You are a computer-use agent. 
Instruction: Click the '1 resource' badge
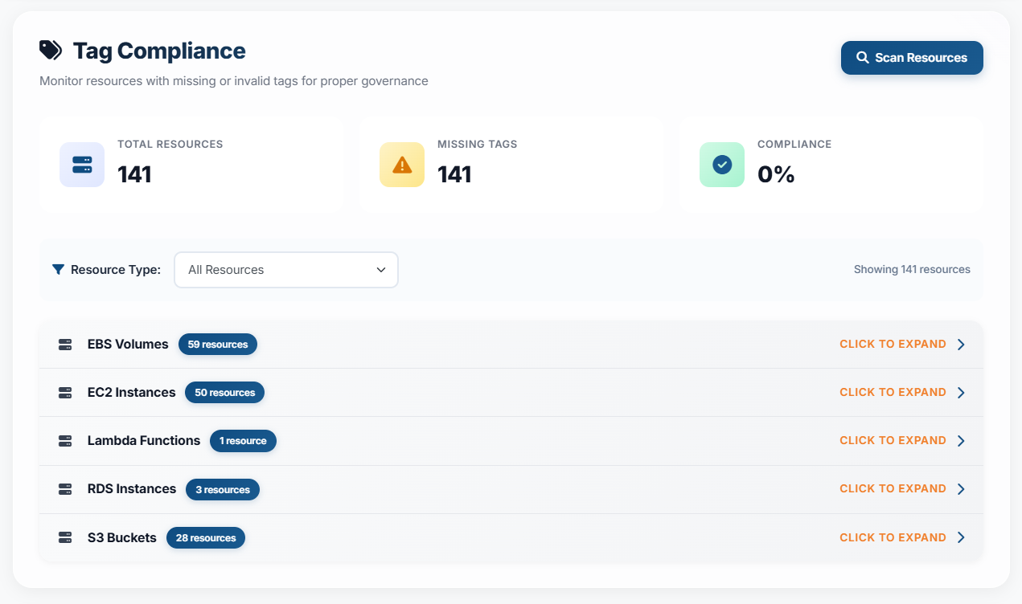click(243, 441)
